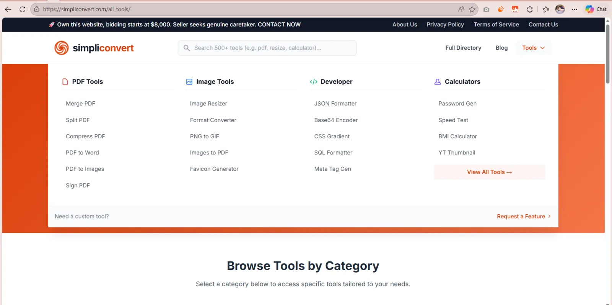Click the Read aloud icon in address bar
The width and height of the screenshot is (612, 305).
coord(461,9)
